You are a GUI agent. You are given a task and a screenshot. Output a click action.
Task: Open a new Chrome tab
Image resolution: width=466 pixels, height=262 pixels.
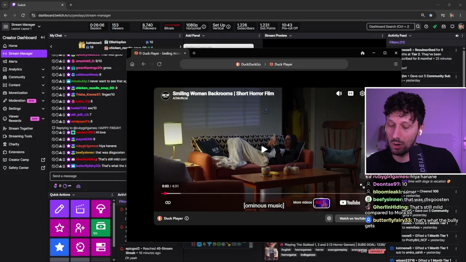(x=71, y=5)
